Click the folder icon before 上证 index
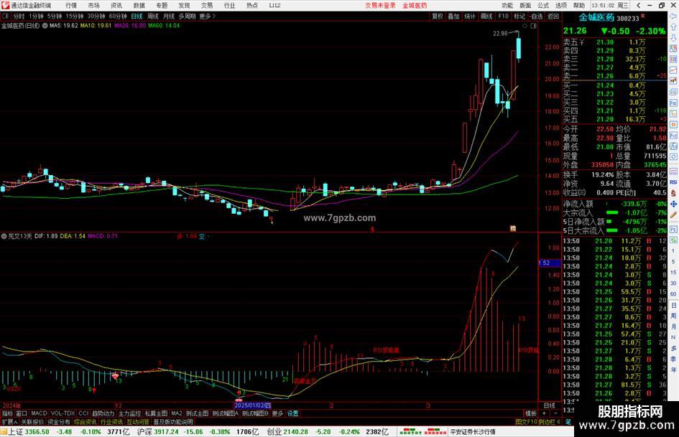Screen dimensions: 679x437 click(4, 432)
